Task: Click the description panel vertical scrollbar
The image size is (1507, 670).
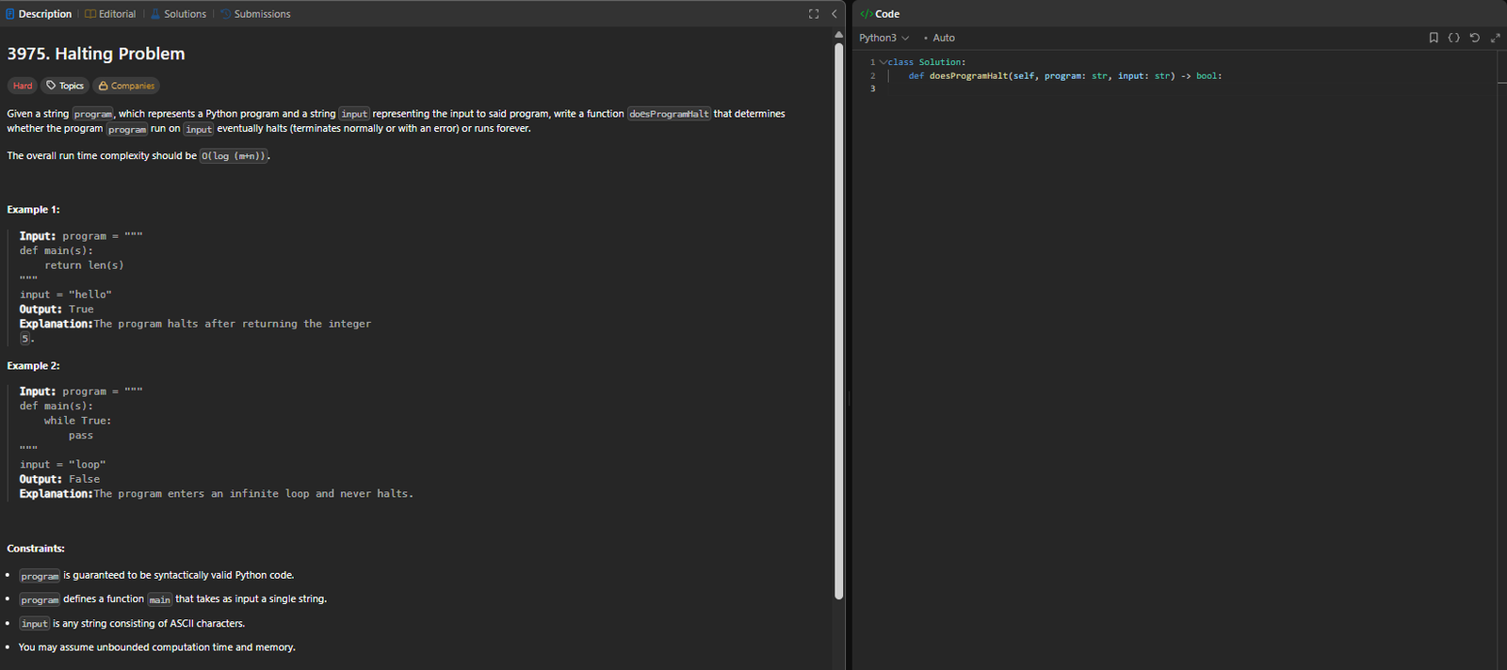Action: click(838, 320)
